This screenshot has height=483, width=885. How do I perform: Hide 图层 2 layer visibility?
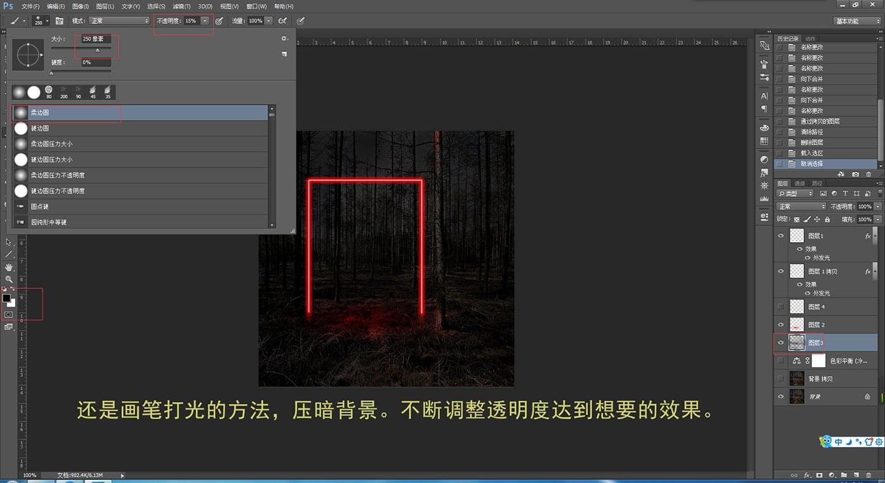[x=781, y=324]
